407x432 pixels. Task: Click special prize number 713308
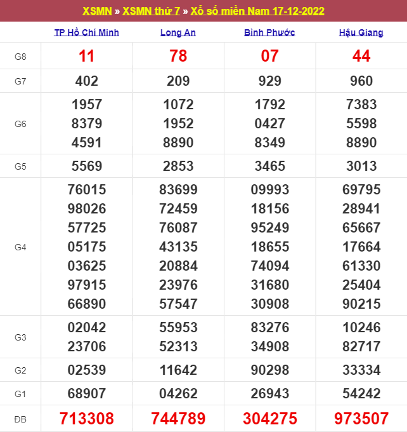coord(87,419)
